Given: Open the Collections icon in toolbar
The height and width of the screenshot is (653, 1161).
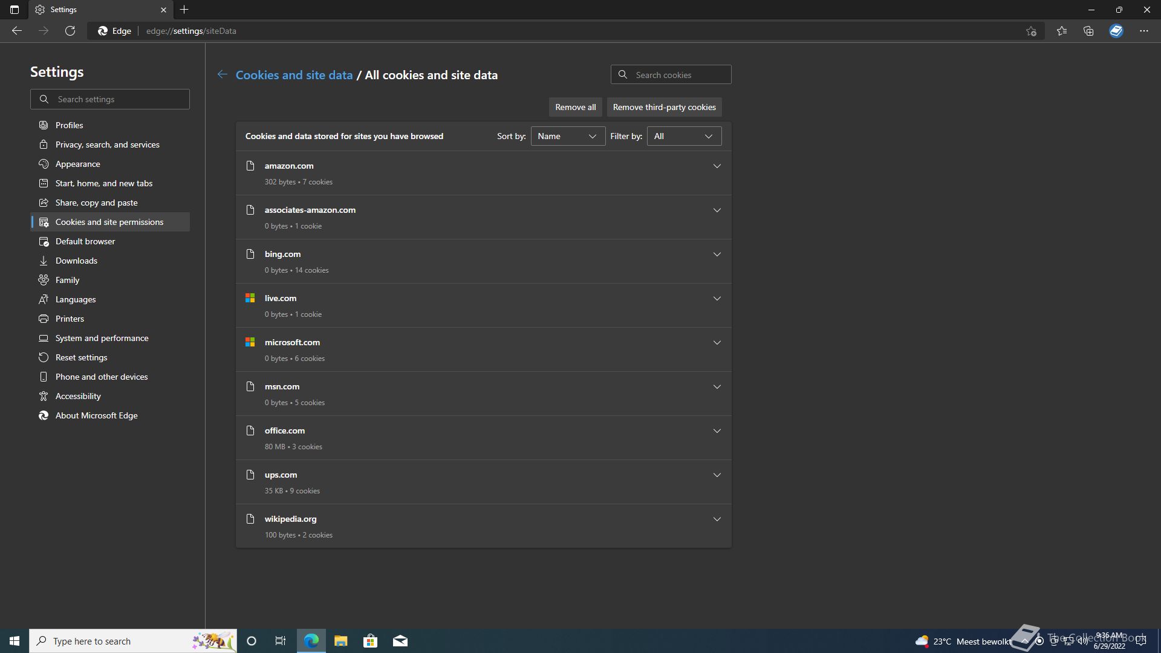Looking at the screenshot, I should click(1088, 31).
